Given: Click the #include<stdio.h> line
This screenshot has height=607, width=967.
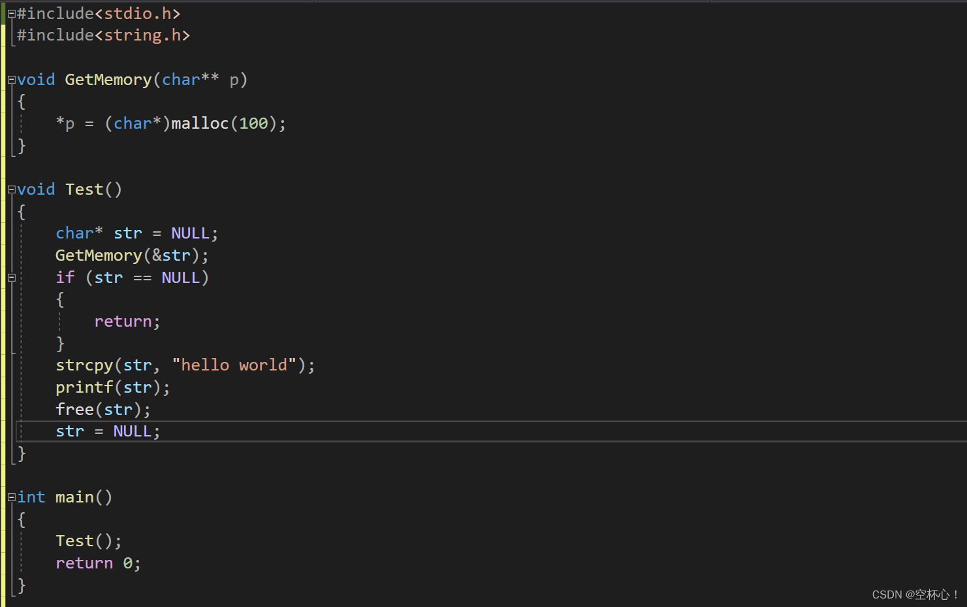Looking at the screenshot, I should pos(99,14).
